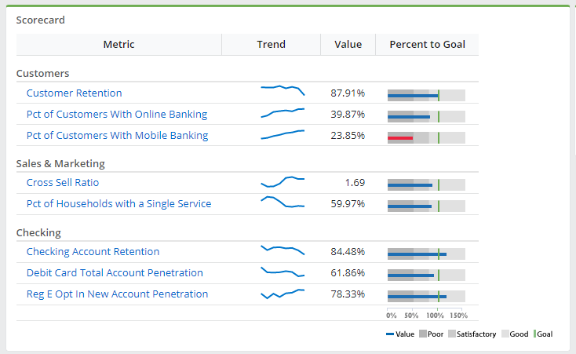Viewport: 576px width, 354px height.
Task: Click the 1.69 value
Action: [x=355, y=183]
